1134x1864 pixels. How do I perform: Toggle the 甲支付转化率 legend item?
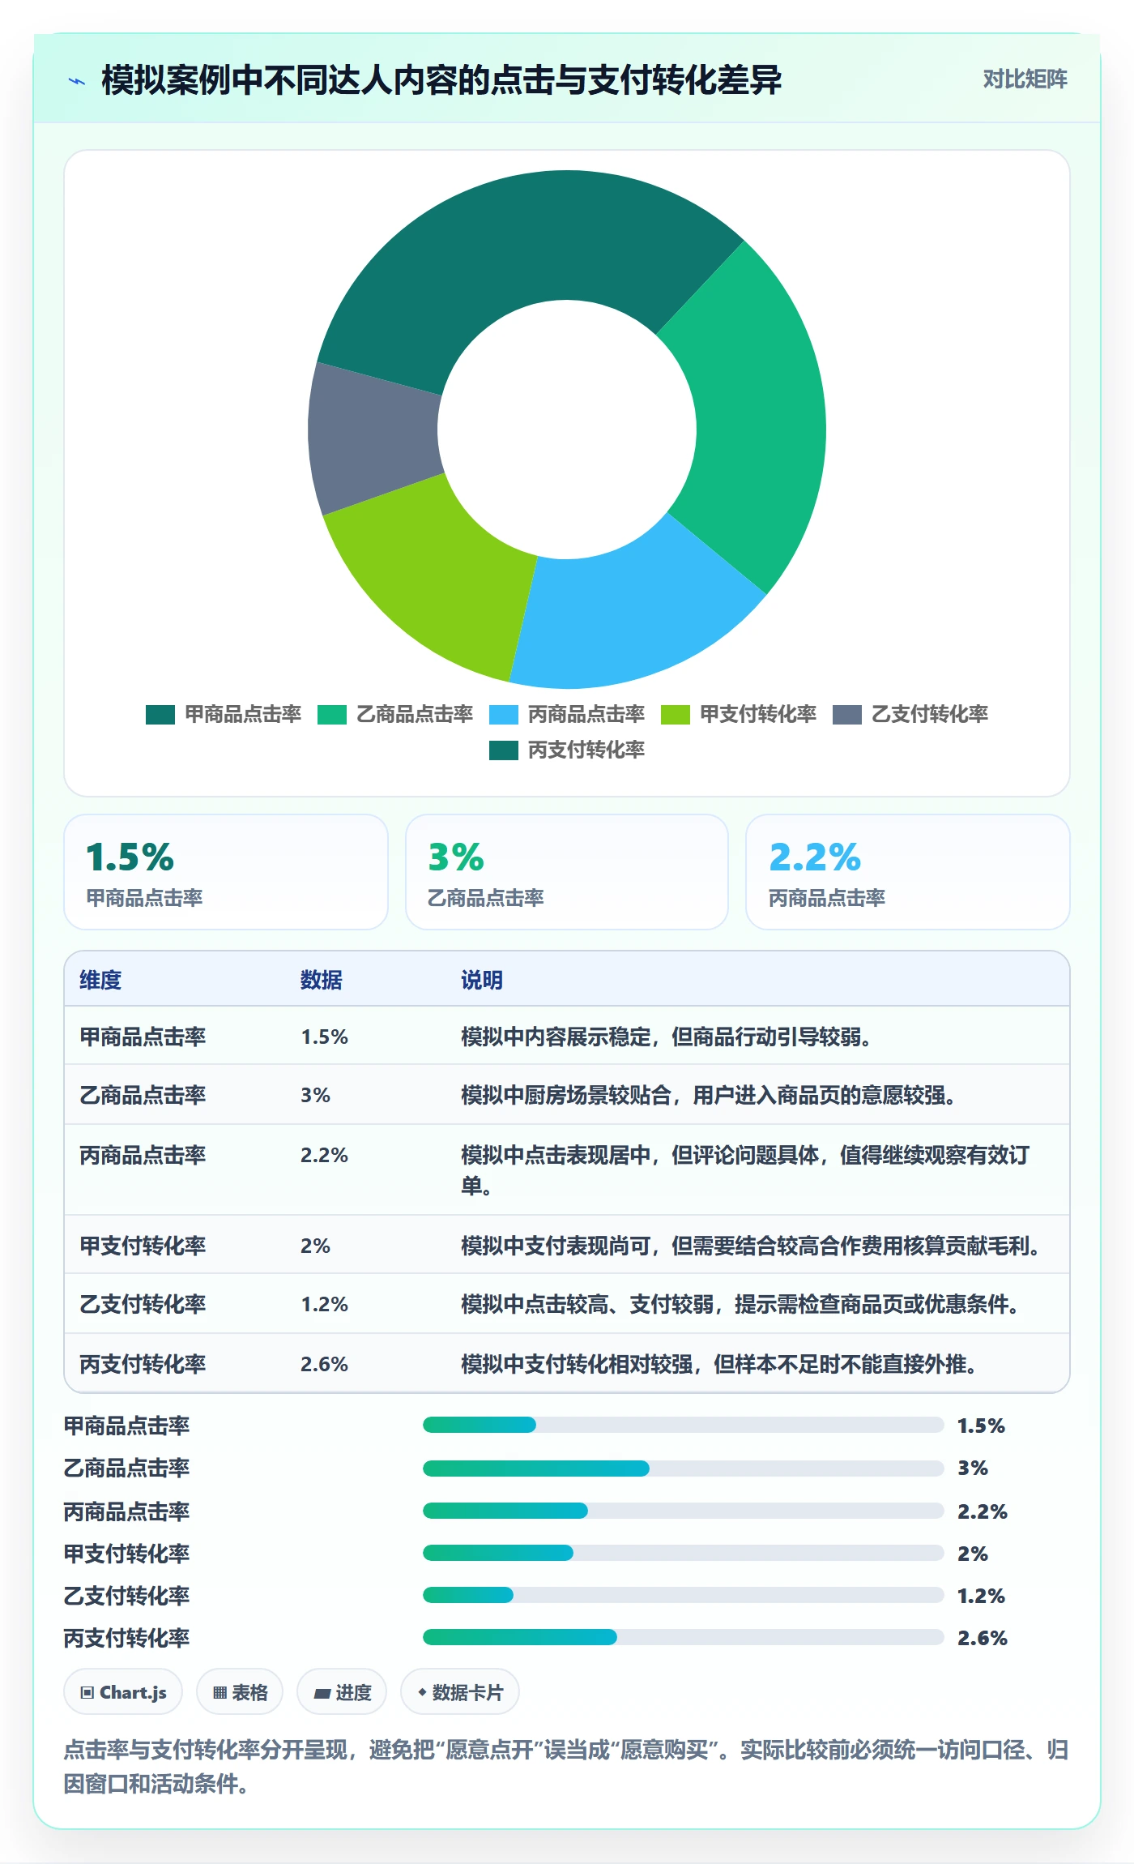point(739,715)
